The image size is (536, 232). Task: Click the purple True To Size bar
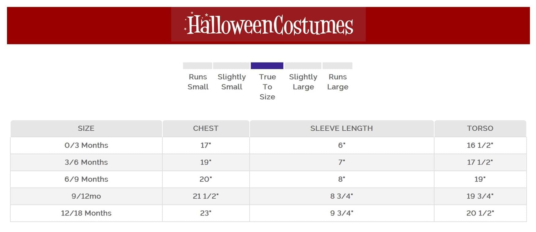click(267, 66)
